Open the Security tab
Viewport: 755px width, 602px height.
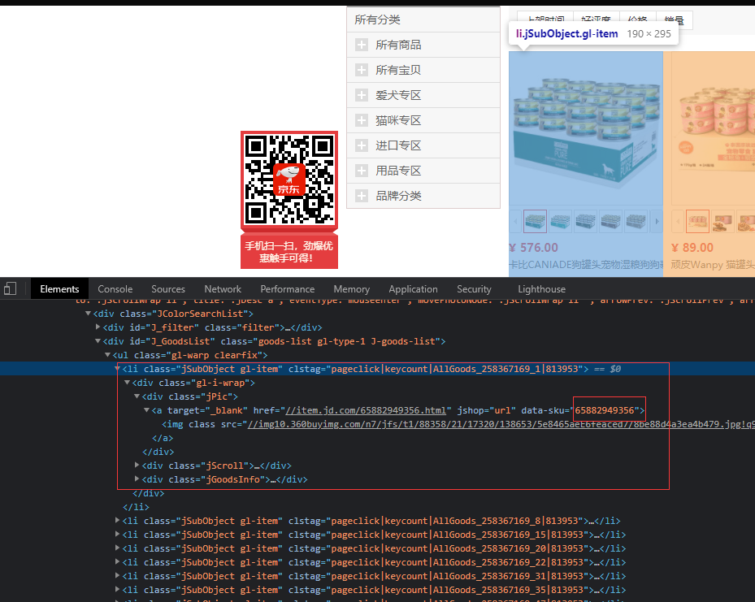click(x=474, y=288)
